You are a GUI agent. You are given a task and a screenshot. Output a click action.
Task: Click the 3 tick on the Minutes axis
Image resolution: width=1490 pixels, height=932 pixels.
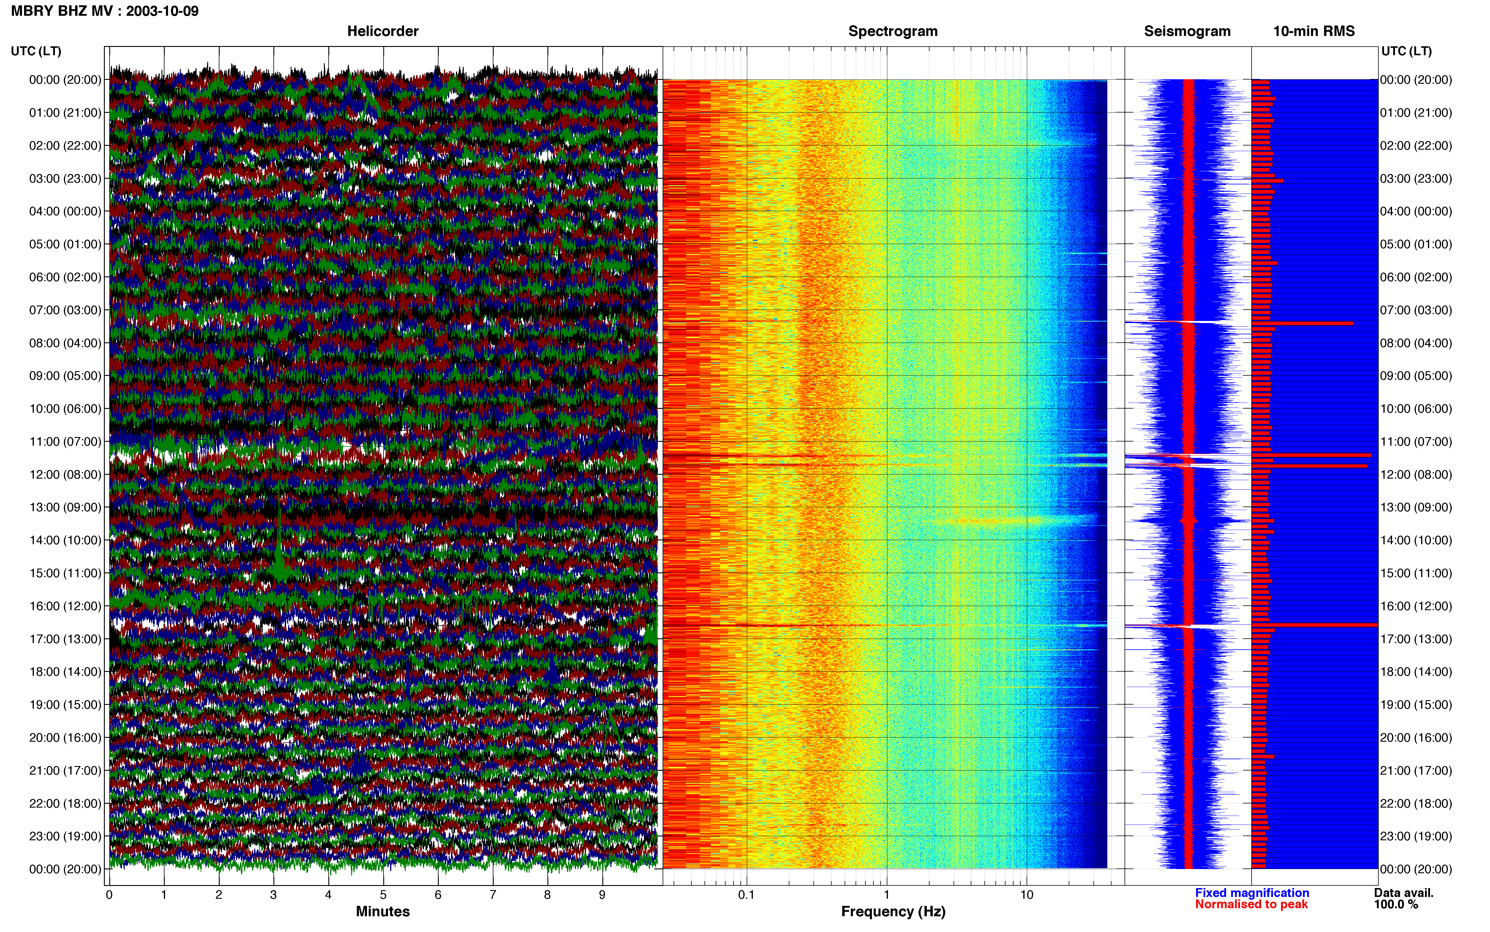tap(274, 894)
